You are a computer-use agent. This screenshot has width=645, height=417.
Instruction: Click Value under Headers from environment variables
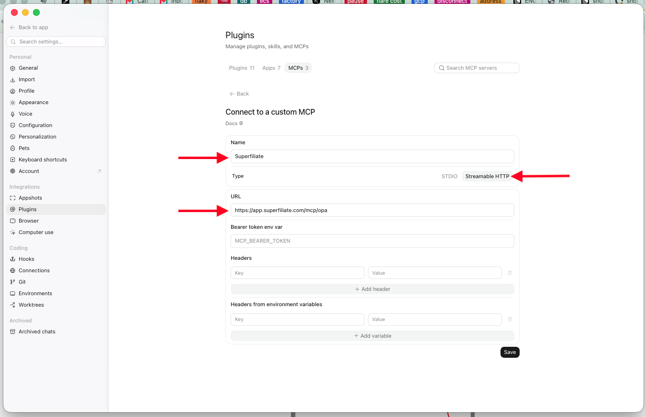point(434,319)
